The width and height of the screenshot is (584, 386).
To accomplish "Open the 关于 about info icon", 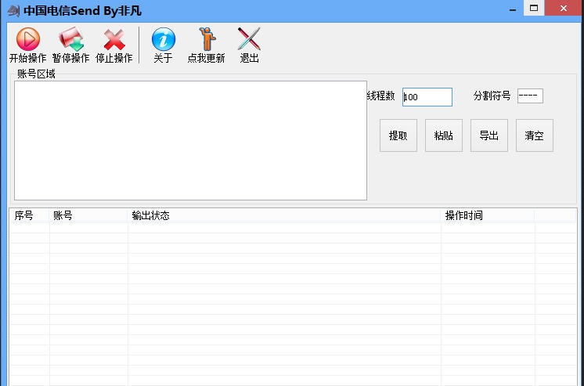I will pos(163,39).
